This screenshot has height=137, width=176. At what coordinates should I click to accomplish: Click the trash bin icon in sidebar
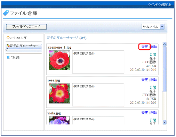point(8,57)
